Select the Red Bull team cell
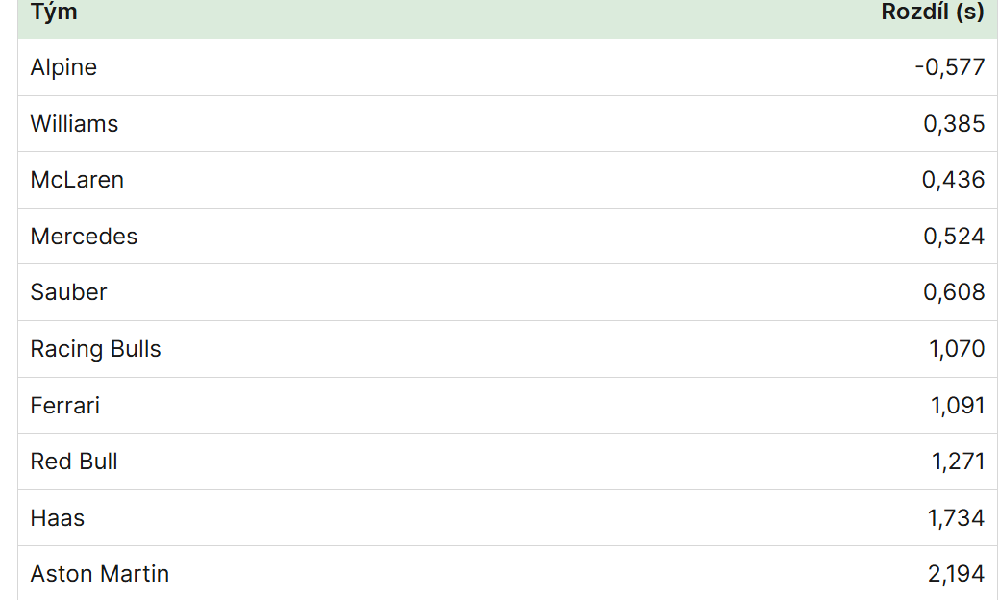 coord(74,462)
